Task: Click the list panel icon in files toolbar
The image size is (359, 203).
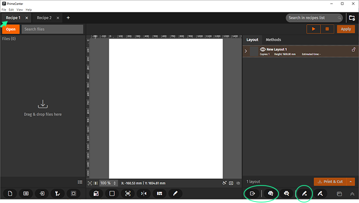Action: tap(26, 194)
